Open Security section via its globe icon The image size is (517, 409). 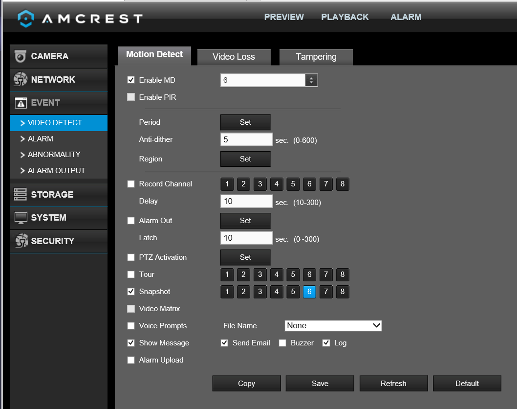(x=22, y=241)
